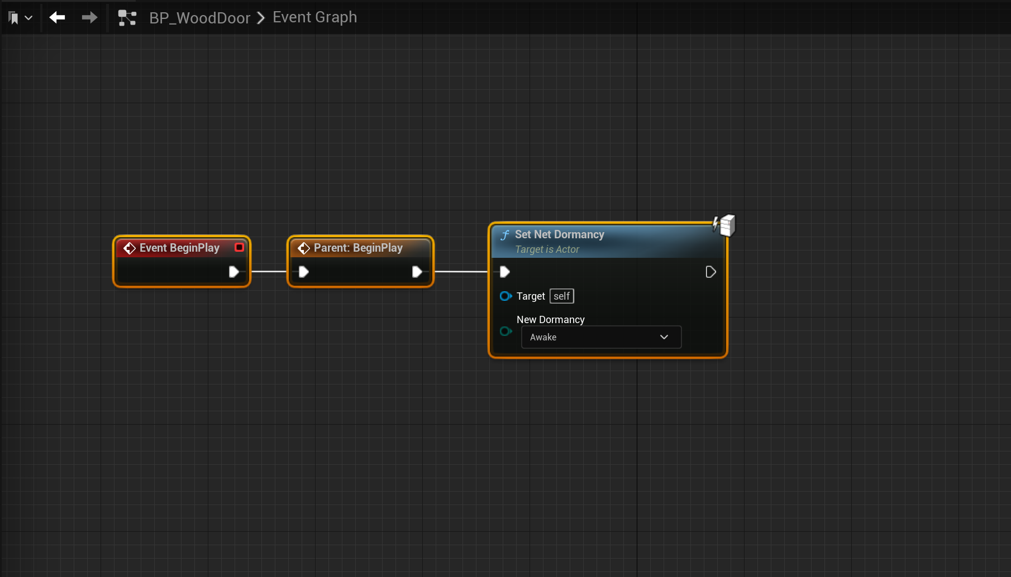This screenshot has width=1011, height=577.
Task: Go back with the left arrow
Action: tap(57, 18)
